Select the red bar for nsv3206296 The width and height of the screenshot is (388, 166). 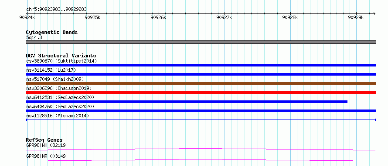tap(201, 93)
